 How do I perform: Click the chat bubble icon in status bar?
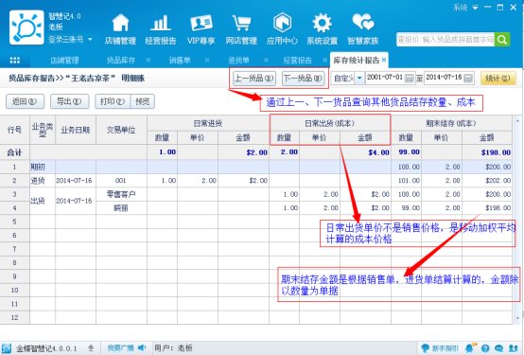(499, 348)
